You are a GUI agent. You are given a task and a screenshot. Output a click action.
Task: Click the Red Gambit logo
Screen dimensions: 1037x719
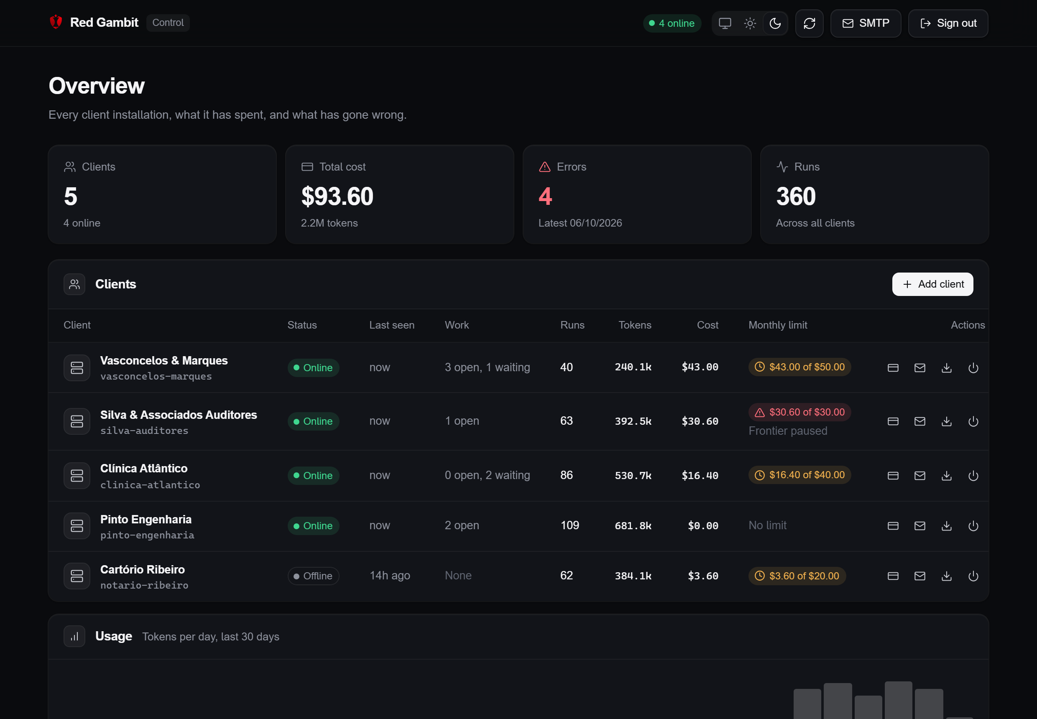coord(56,22)
